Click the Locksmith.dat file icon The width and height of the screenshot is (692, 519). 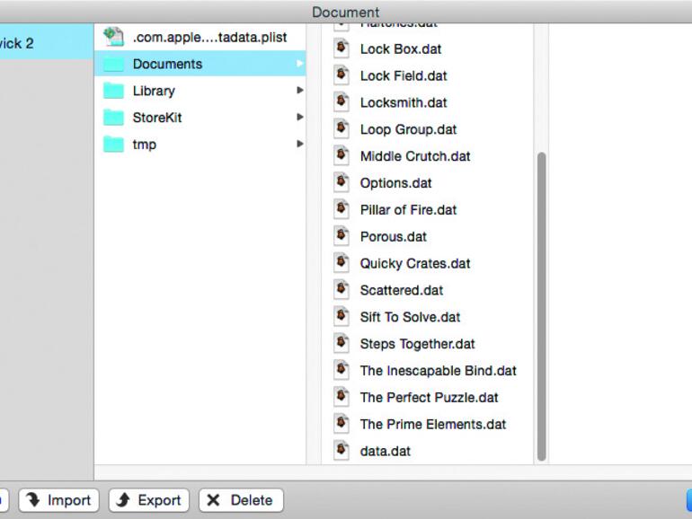[342, 101]
